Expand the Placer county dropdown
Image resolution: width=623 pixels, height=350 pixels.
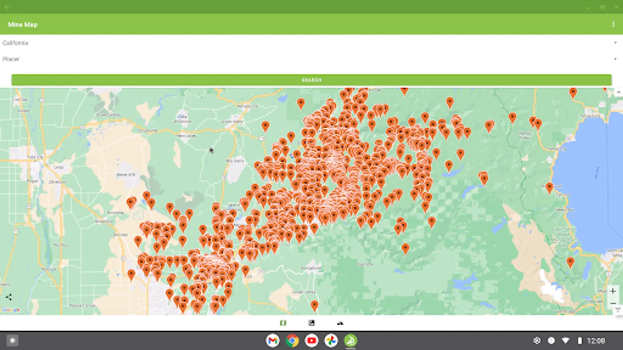pyautogui.click(x=311, y=59)
